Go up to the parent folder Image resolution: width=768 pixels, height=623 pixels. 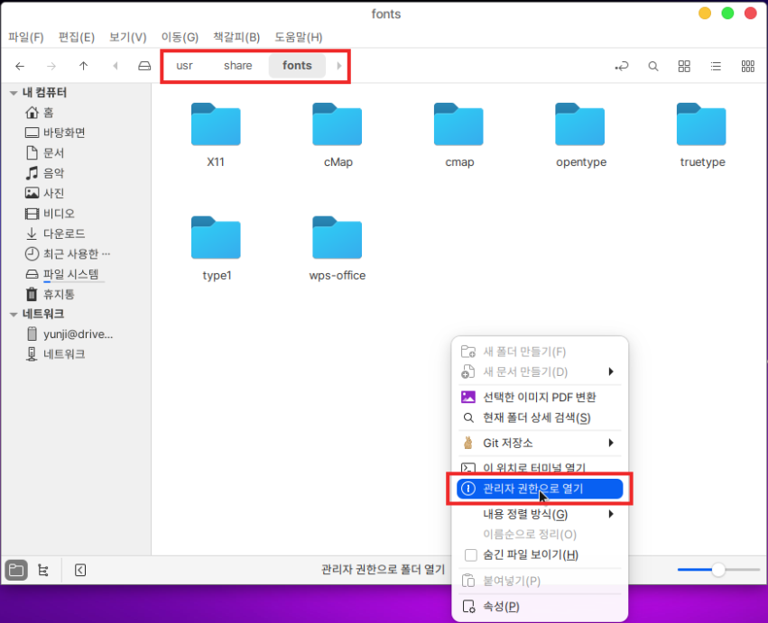pyautogui.click(x=83, y=66)
